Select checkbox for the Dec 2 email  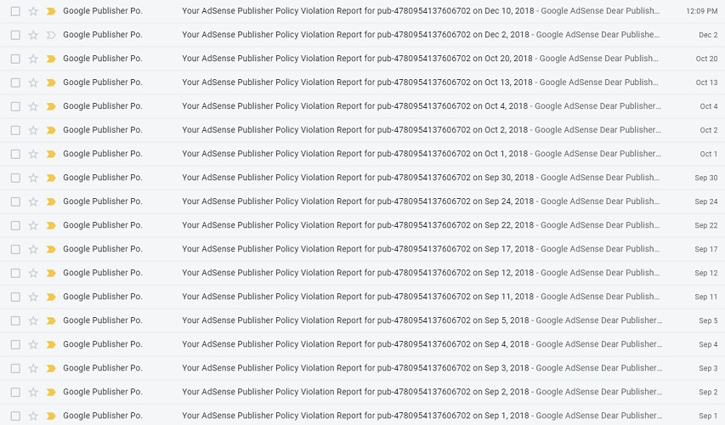15,35
